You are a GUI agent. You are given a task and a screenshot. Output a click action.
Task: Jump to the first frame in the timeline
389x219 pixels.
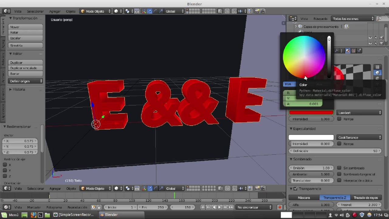pyautogui.click(x=203, y=207)
